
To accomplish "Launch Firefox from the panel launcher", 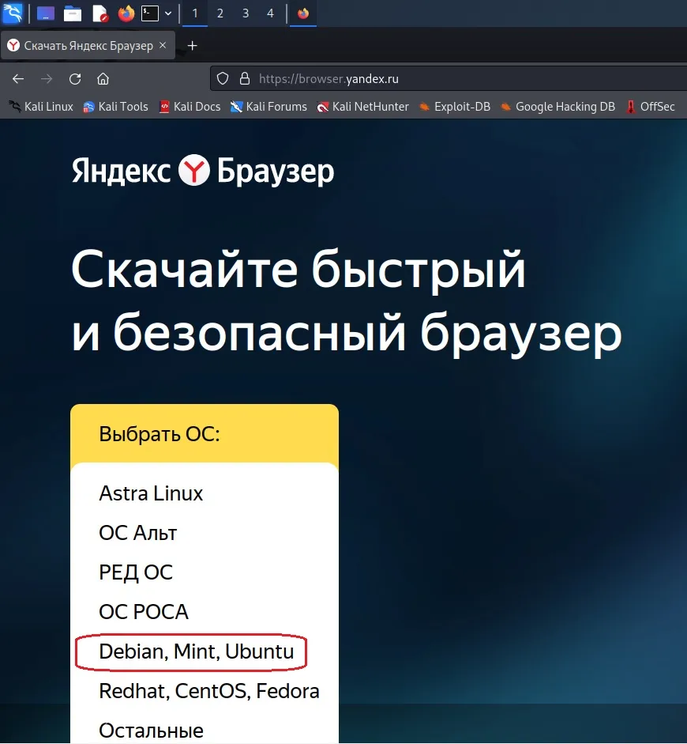I will pyautogui.click(x=126, y=13).
